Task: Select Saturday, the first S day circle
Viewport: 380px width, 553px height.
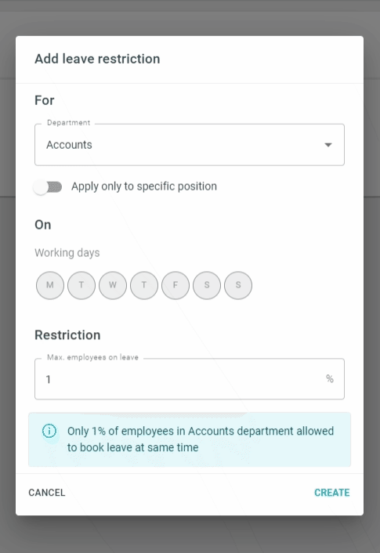Action: (207, 285)
